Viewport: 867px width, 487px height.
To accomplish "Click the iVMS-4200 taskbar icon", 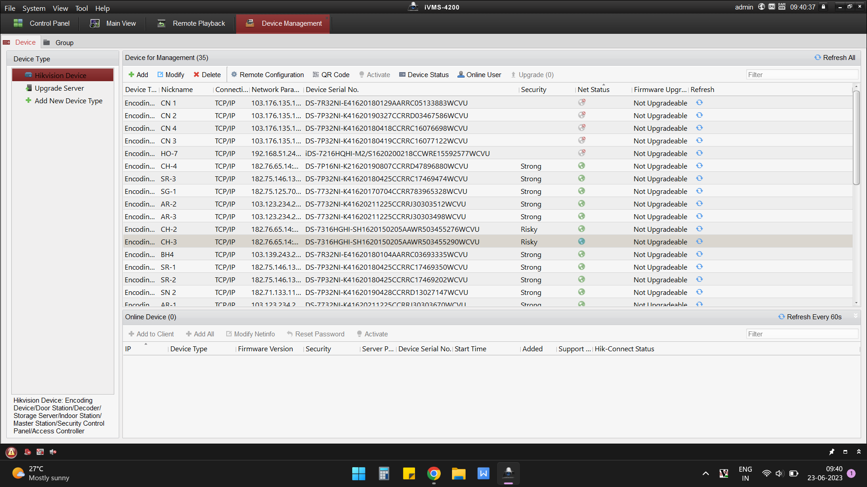I will (x=508, y=473).
